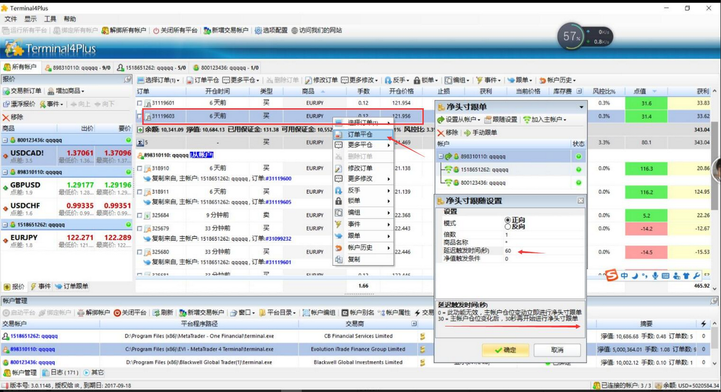Click 修改订单 in the orders toolbar
The image size is (721, 392).
tap(321, 80)
